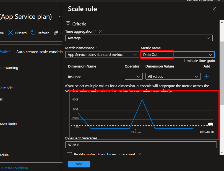
Task: Close the Scale rule panel
Action: click(x=214, y=9)
